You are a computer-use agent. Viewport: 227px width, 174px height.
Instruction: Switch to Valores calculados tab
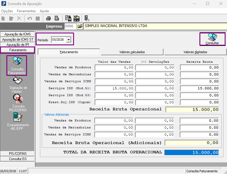click(132, 52)
